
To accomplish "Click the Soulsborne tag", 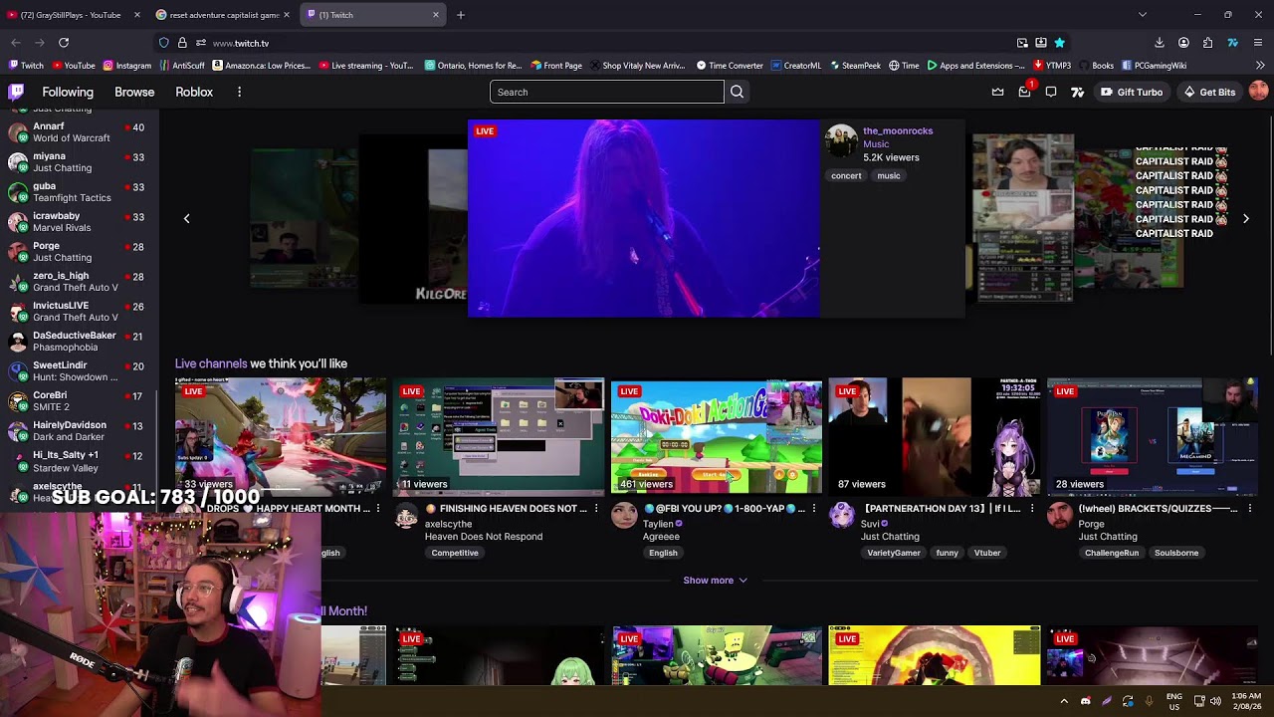I will (1176, 553).
